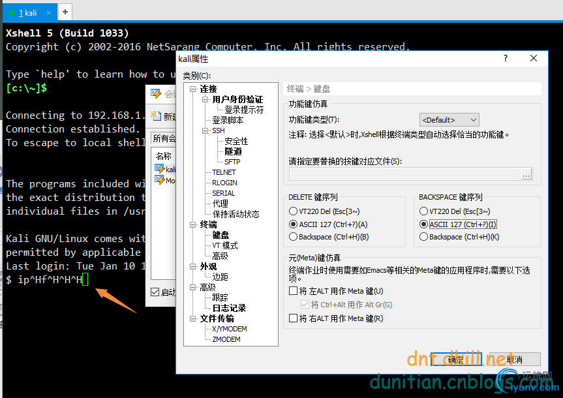Close the kali terminal tab
Screen dimensions: 563x398
(x=48, y=13)
